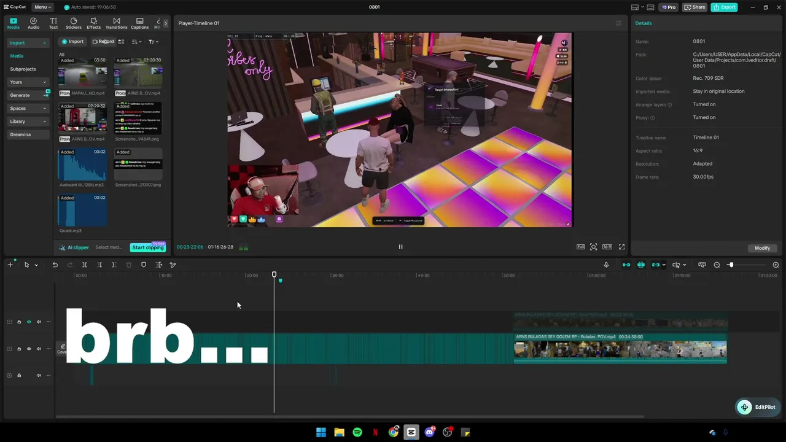
Task: Open Google Chrome from the taskbar
Action: click(x=393, y=432)
